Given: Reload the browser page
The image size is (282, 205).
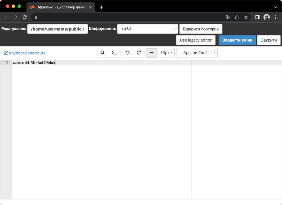Looking at the screenshot, I should click(x=25, y=17).
